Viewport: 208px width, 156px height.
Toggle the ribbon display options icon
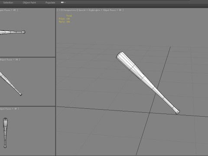coord(62,3)
